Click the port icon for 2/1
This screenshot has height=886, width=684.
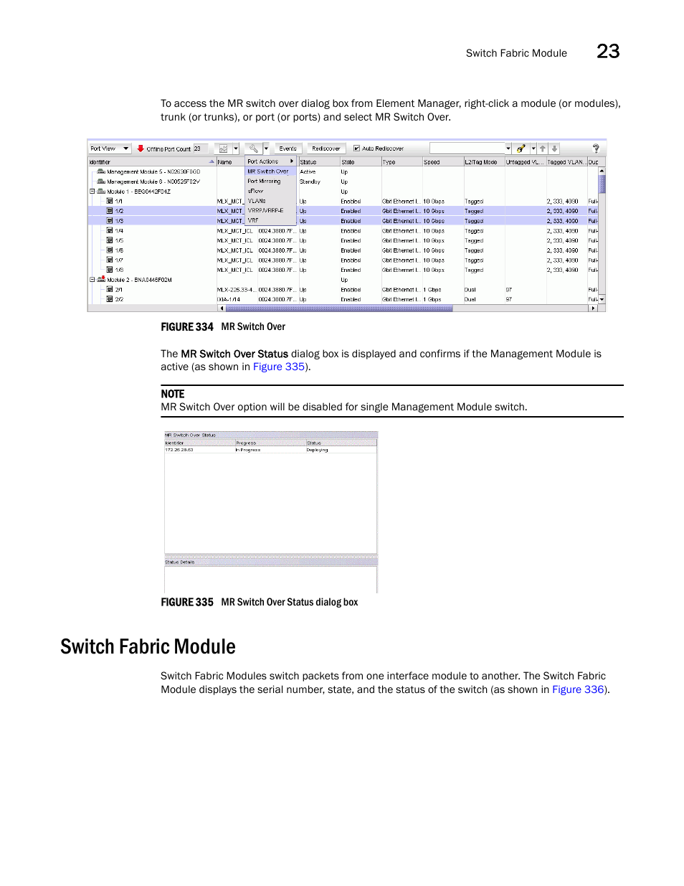[x=110, y=289]
